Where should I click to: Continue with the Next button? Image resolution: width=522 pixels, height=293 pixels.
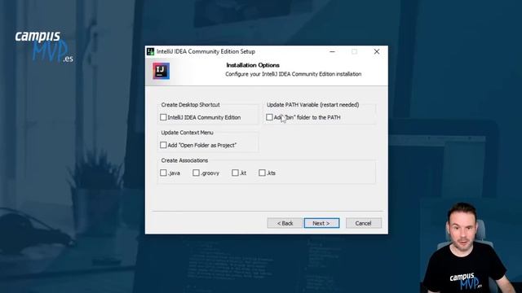tap(321, 223)
